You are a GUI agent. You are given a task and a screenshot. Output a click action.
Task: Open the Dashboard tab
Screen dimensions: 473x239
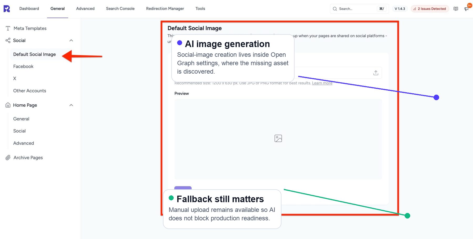click(29, 9)
